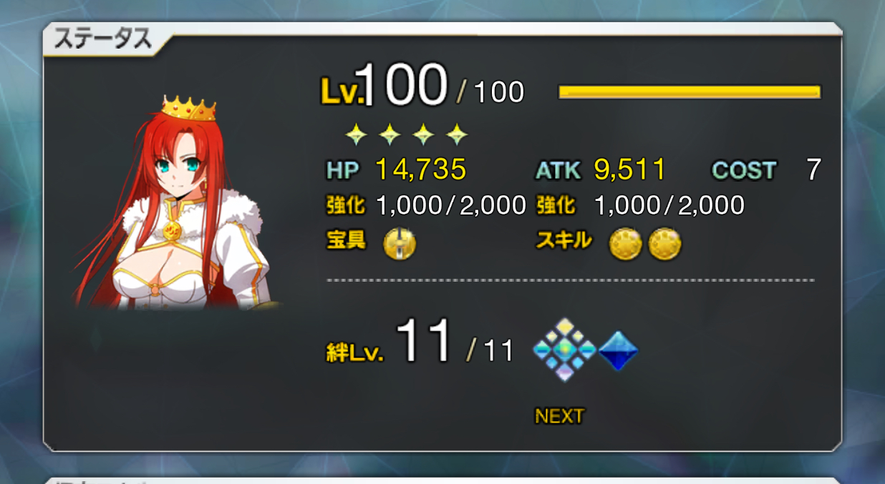Click the yellow experience progress bar
885x484 pixels.
tap(690, 92)
